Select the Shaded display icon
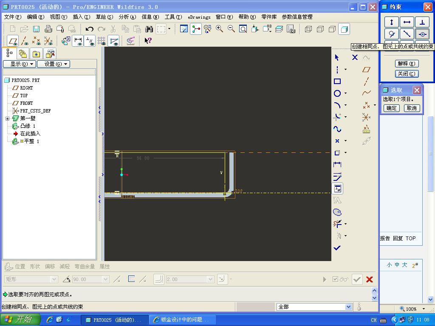 (x=344, y=29)
